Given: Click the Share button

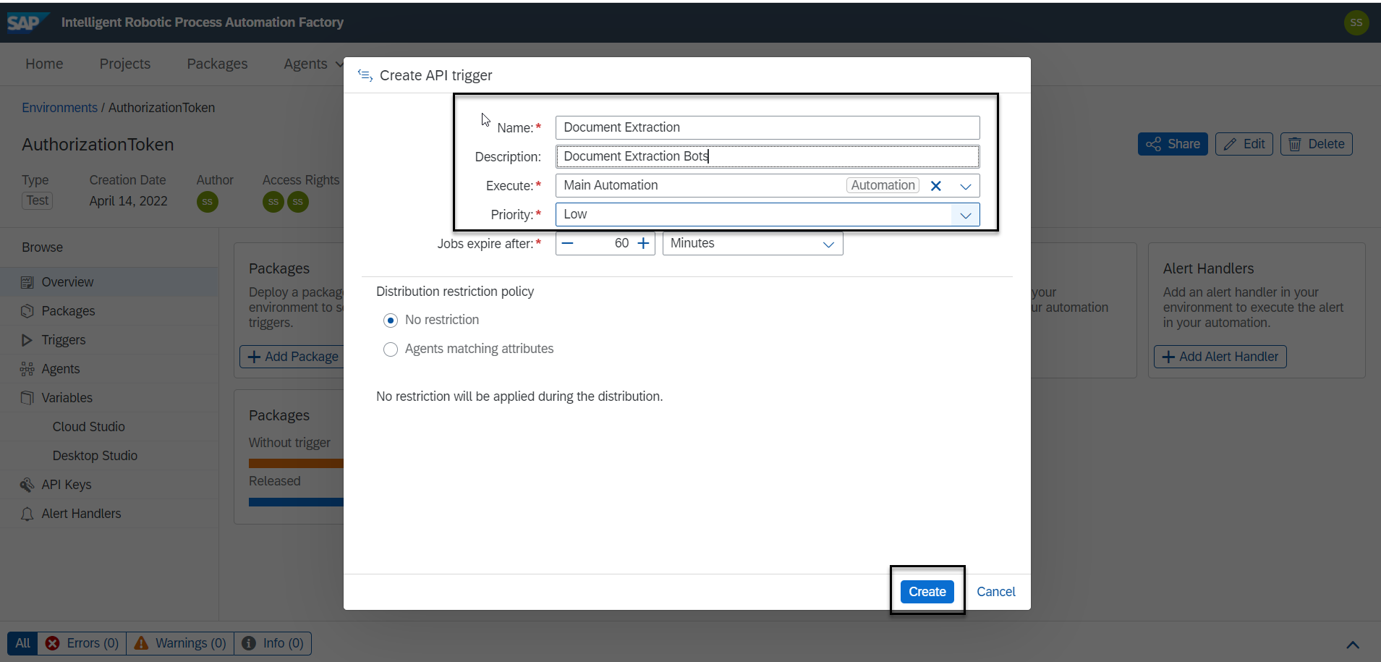Looking at the screenshot, I should click(1173, 144).
